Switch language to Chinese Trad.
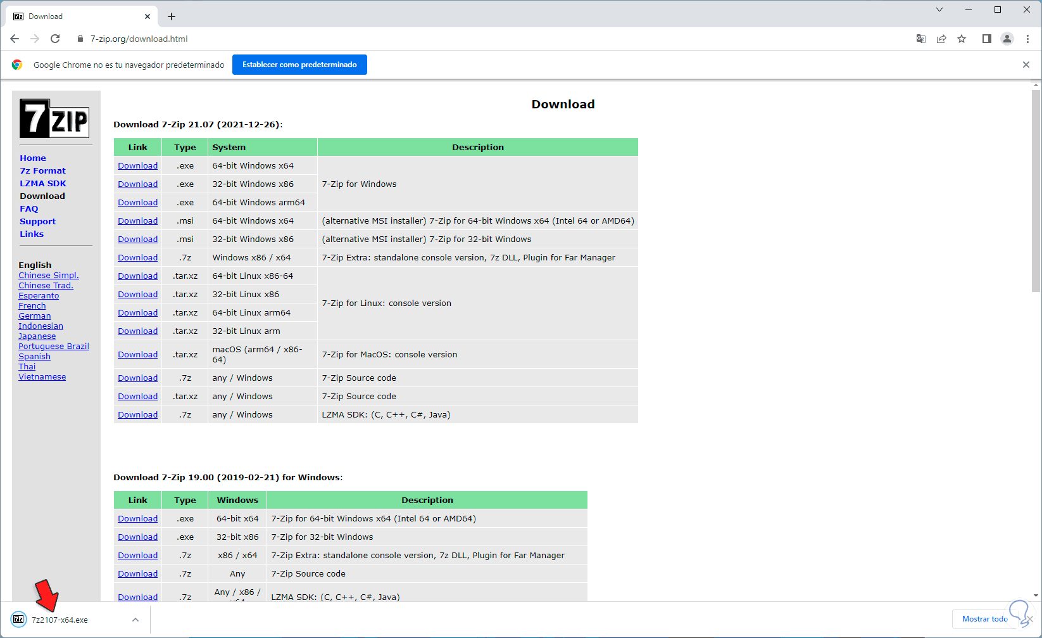 pyautogui.click(x=46, y=286)
